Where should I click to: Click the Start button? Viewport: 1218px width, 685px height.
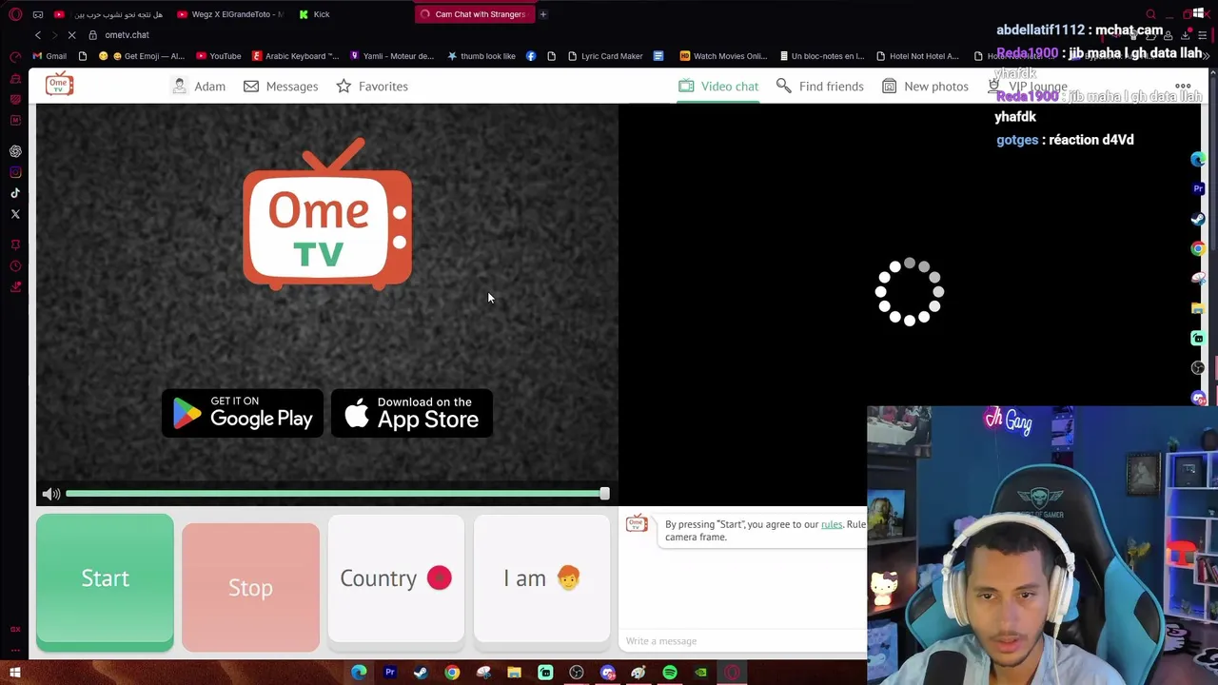(x=105, y=582)
